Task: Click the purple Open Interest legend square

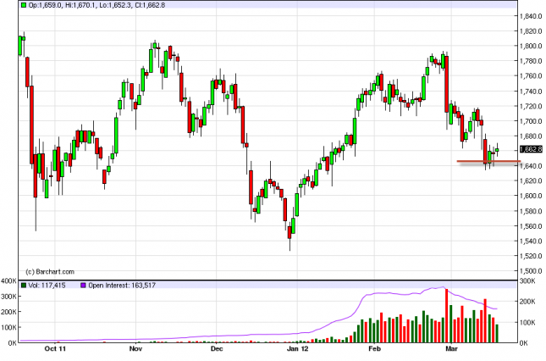Action: coord(83,286)
